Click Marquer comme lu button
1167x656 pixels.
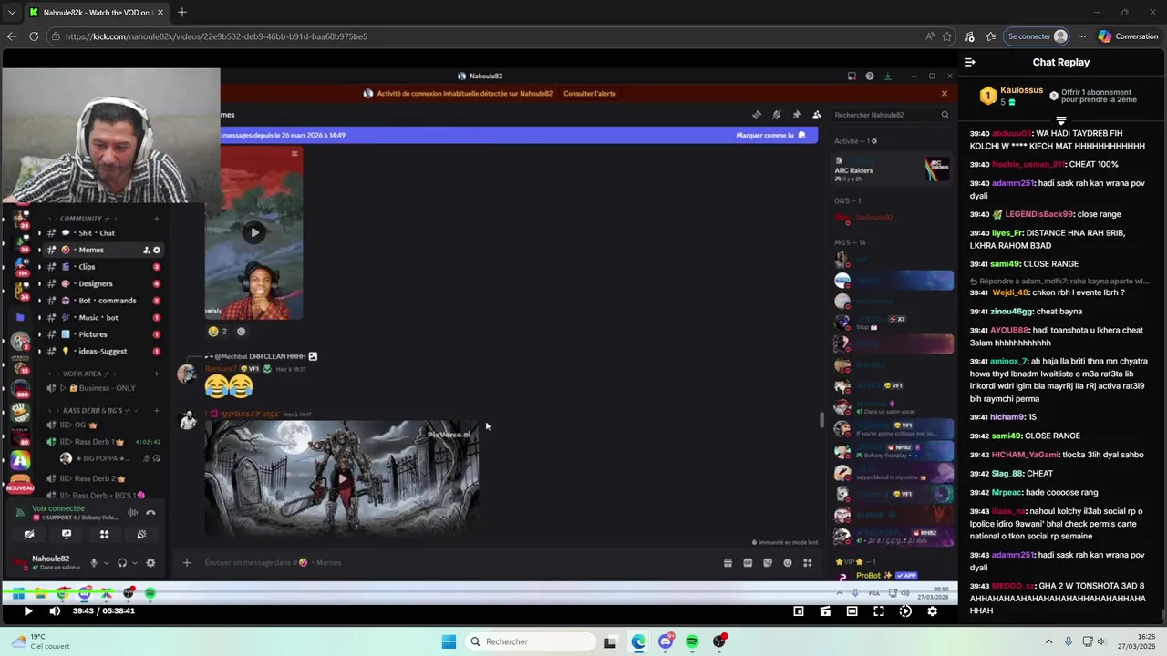(770, 135)
